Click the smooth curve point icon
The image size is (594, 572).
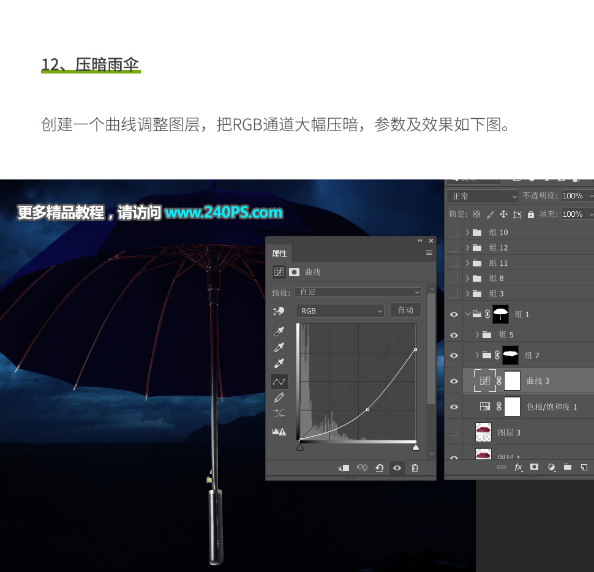(279, 382)
